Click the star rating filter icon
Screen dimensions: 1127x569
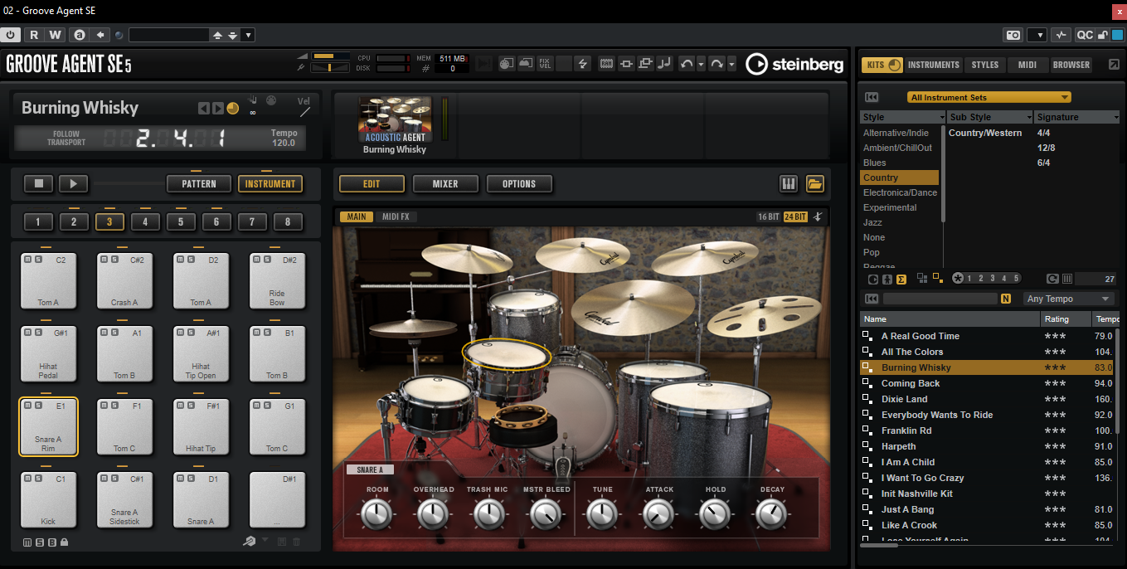(x=959, y=279)
